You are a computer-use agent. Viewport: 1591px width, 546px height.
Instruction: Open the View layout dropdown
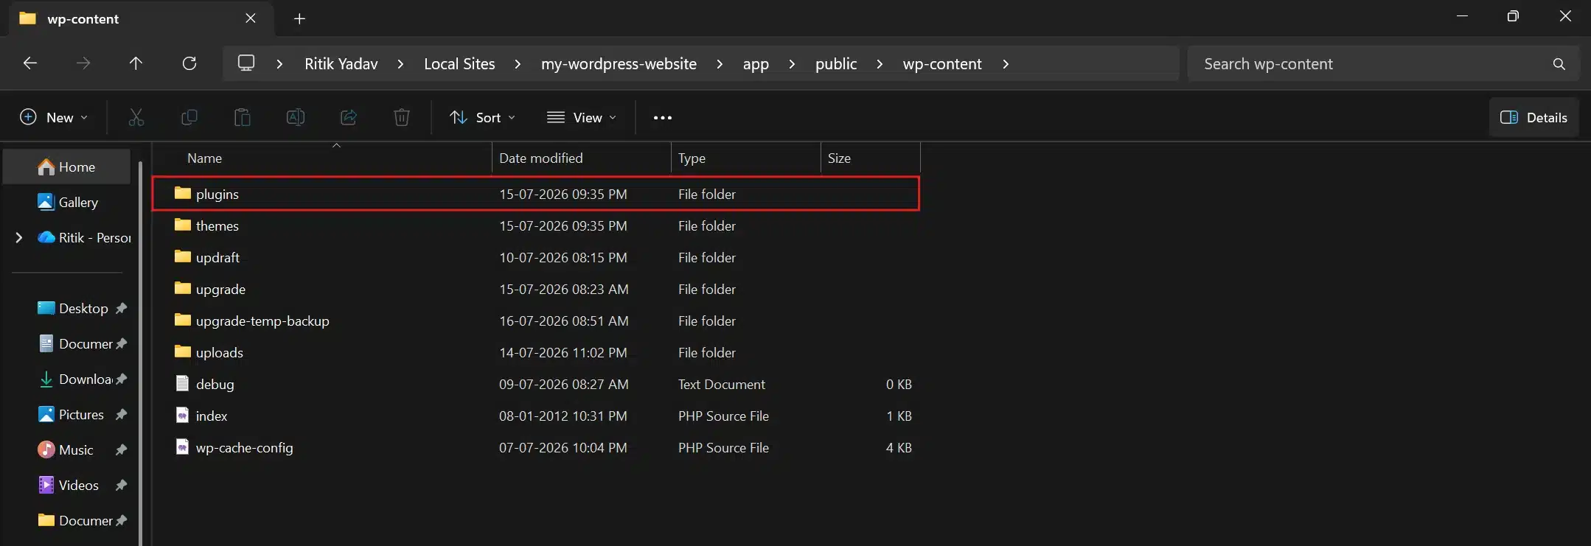[x=581, y=117]
